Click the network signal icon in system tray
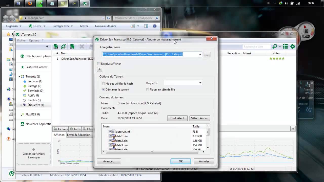Screen dimensions: 324x182 298,3
